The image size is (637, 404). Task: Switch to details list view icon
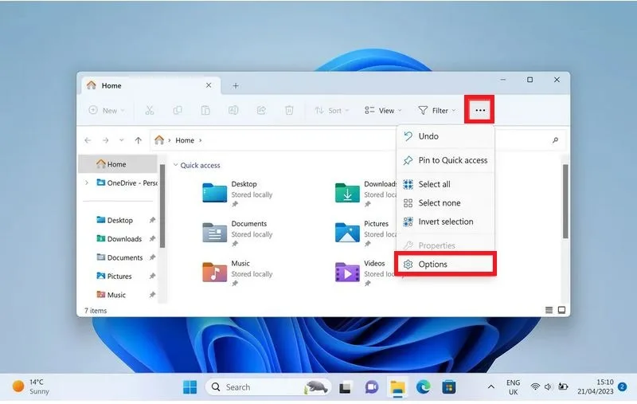click(x=549, y=310)
